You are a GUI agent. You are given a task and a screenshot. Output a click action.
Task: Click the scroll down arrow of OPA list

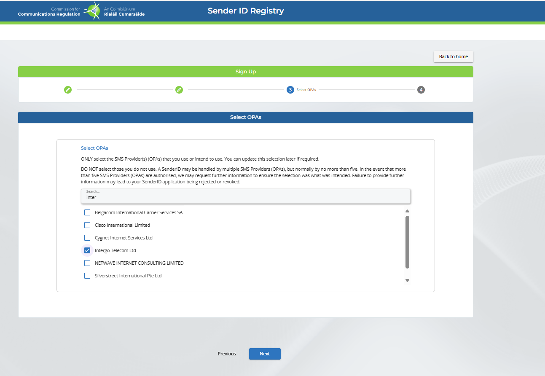pyautogui.click(x=407, y=280)
